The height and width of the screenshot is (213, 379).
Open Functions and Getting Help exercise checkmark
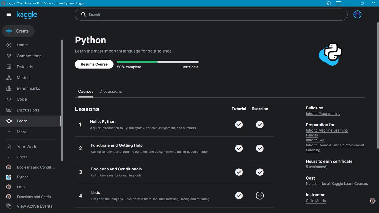click(260, 148)
